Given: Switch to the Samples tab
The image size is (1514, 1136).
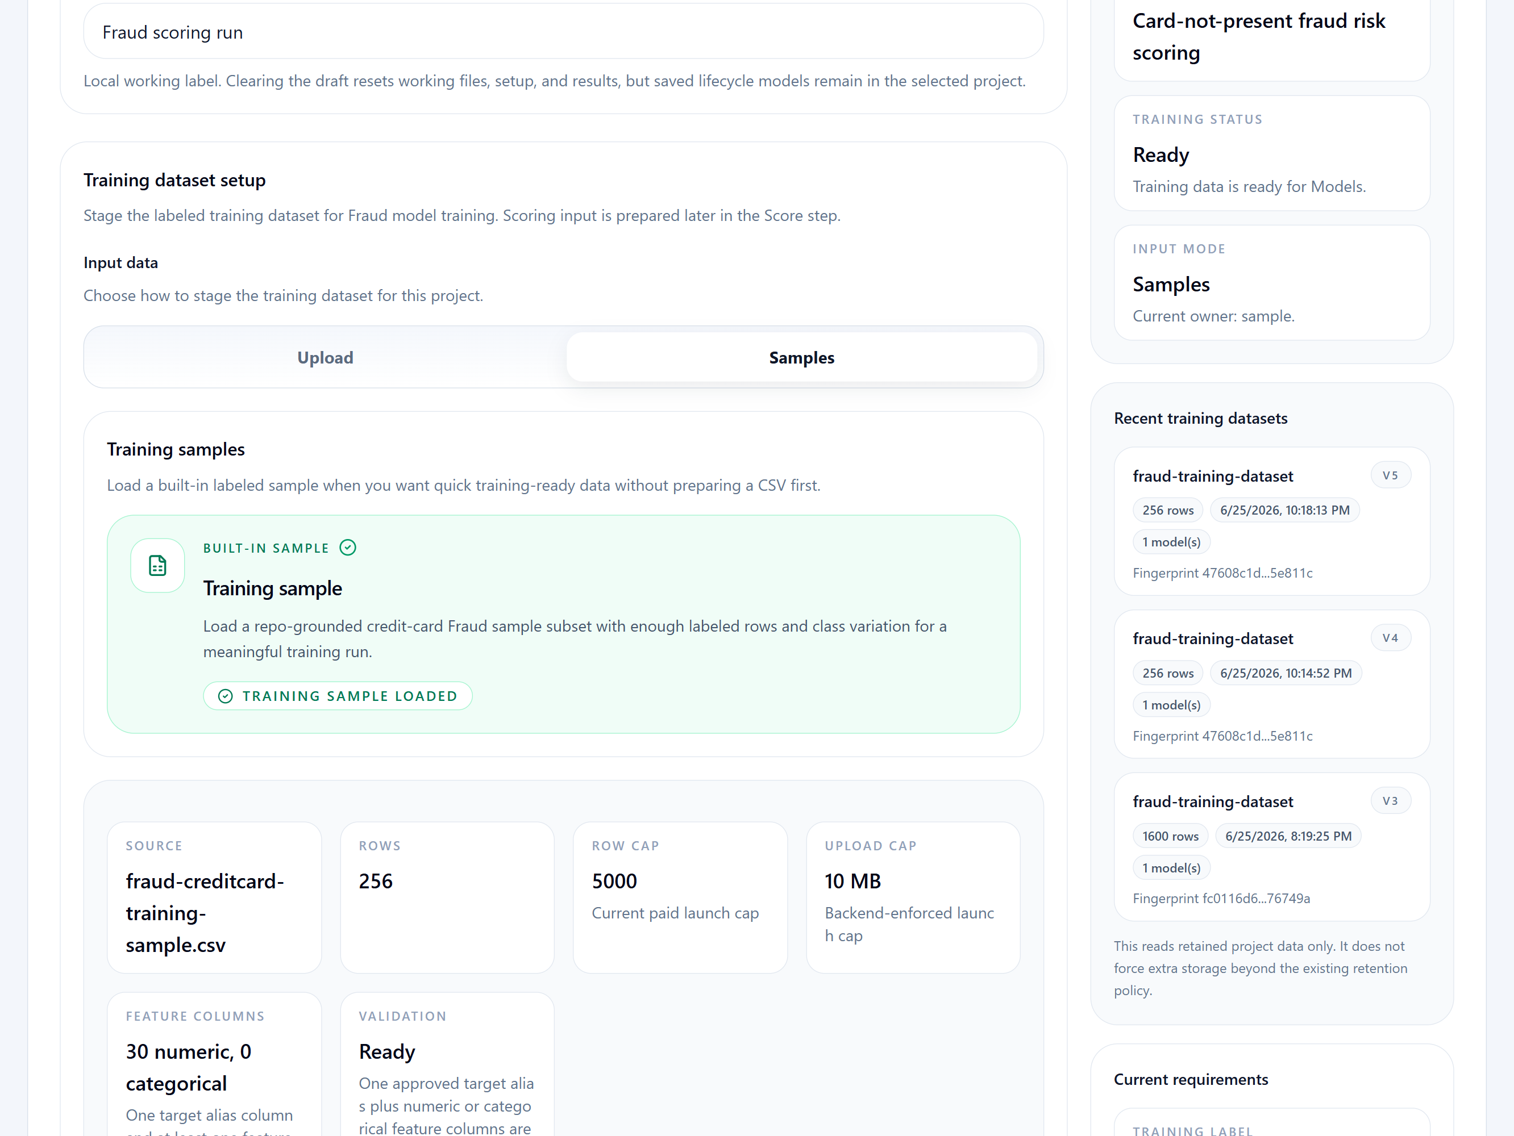Looking at the screenshot, I should pos(801,357).
